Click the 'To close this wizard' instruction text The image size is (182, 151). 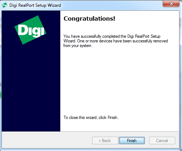click(91, 118)
